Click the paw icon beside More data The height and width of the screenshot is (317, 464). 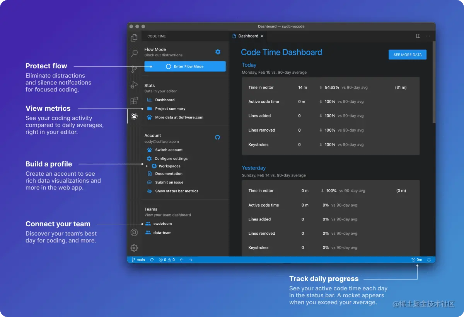coord(149,117)
